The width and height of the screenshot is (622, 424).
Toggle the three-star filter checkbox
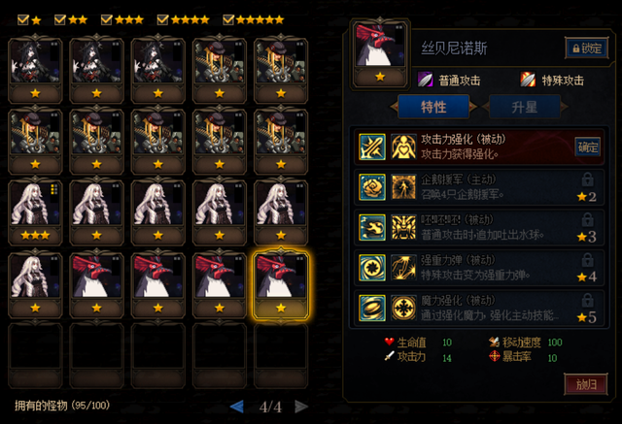point(107,19)
